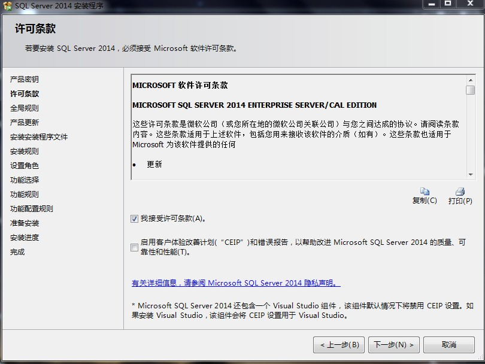Image resolution: width=485 pixels, height=364 pixels.
Task: Select 安装安装程序文件 step in sidebar
Action: [39, 137]
